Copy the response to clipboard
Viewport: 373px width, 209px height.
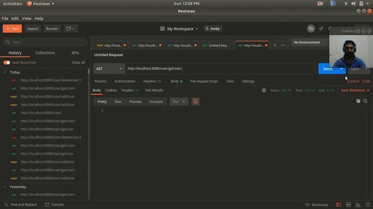pos(358,101)
